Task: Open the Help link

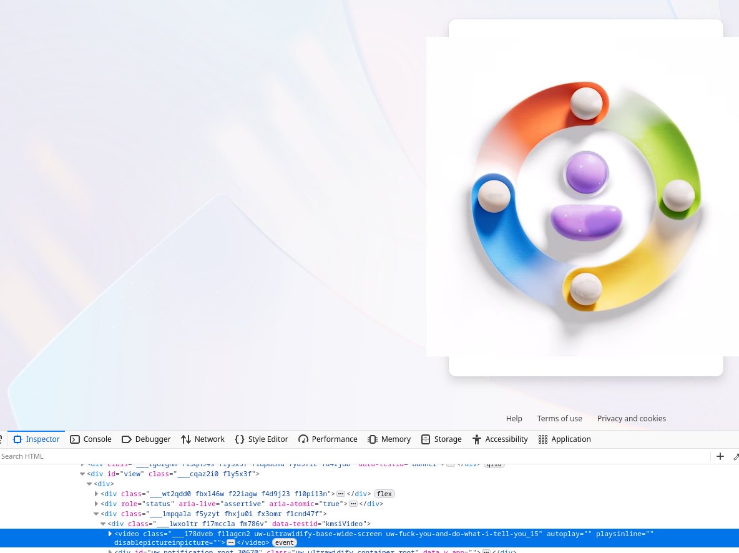Action: (514, 419)
